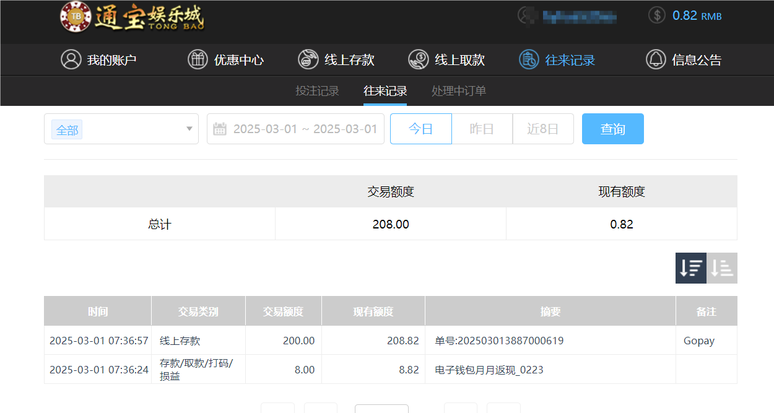Screen dimensions: 774x413
Task: Click the 线上存款 deposit icon
Action: click(308, 59)
